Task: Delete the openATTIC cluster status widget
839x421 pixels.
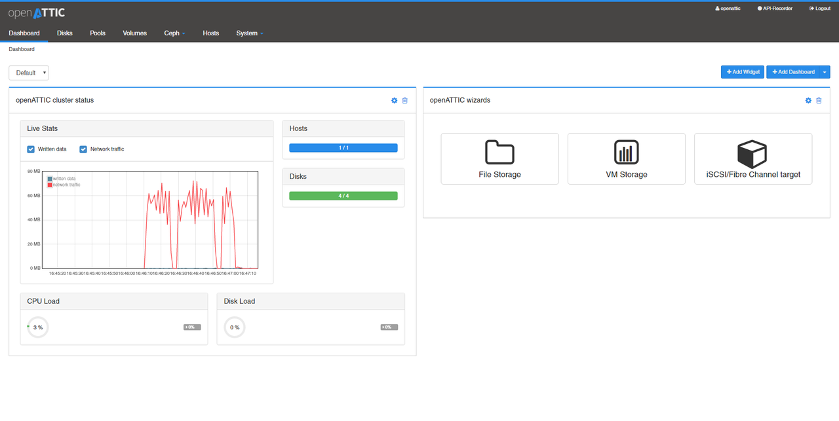Action: pyautogui.click(x=404, y=100)
